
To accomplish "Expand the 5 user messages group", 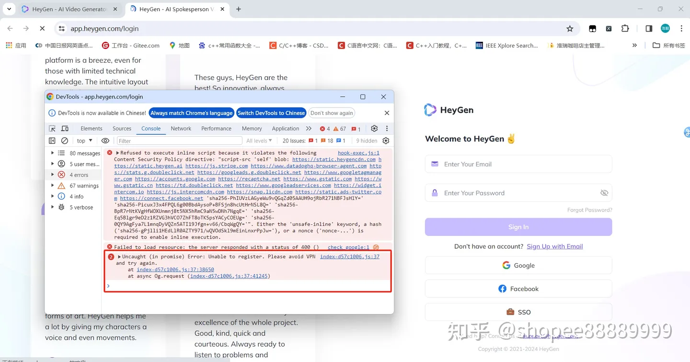I will (53, 164).
